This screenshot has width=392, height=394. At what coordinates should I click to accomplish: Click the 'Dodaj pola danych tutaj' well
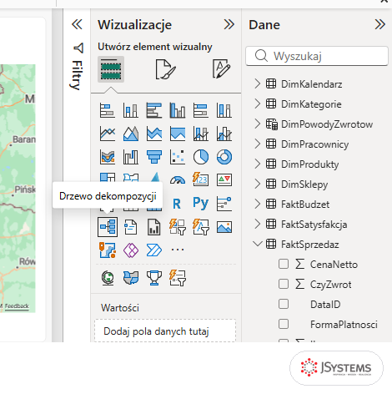click(x=165, y=331)
